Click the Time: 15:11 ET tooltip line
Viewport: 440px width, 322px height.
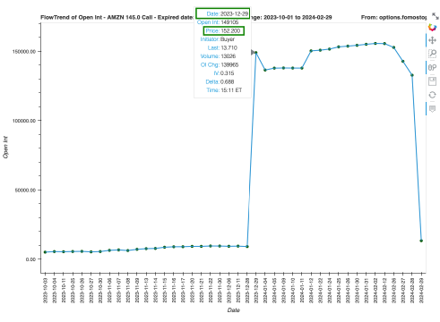click(x=224, y=90)
